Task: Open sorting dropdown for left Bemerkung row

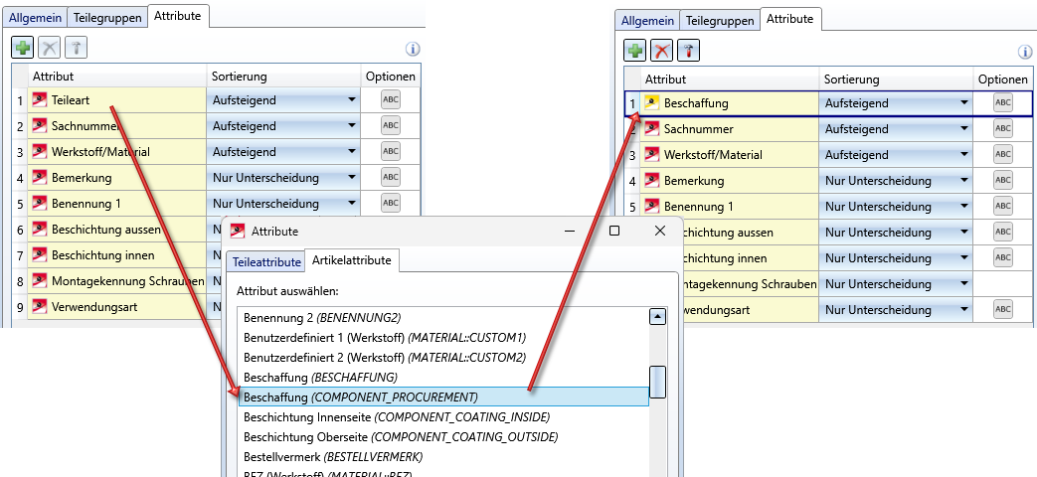Action: [351, 178]
